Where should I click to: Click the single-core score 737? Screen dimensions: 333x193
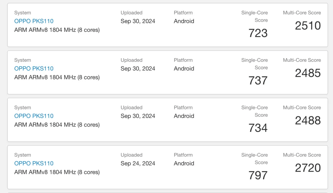[258, 81]
